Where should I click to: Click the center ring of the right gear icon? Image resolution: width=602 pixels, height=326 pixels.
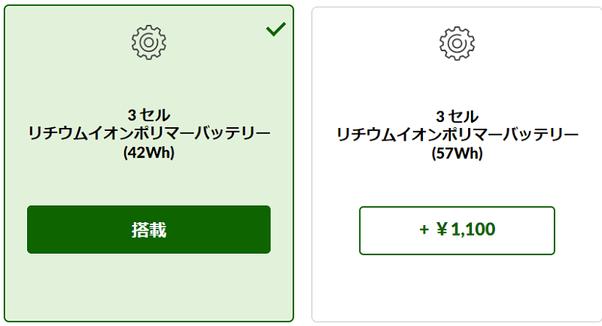[457, 44]
